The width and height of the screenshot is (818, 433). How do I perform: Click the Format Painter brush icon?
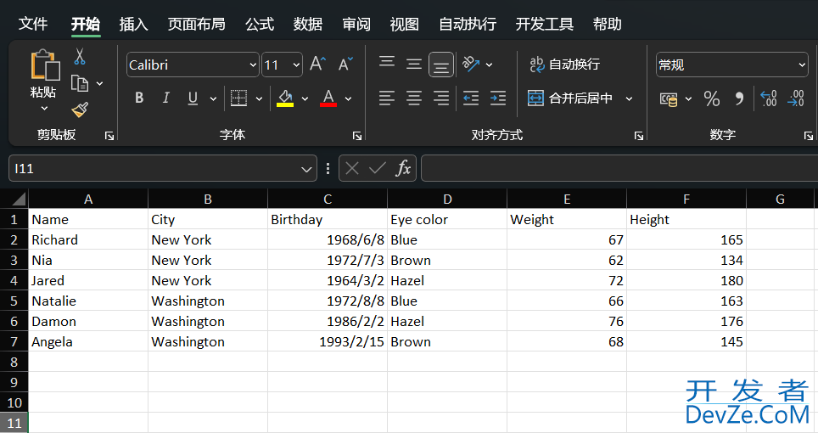click(x=80, y=110)
